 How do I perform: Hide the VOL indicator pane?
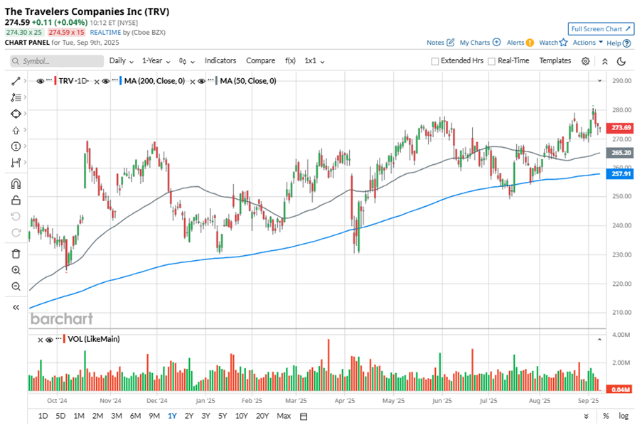coord(49,340)
